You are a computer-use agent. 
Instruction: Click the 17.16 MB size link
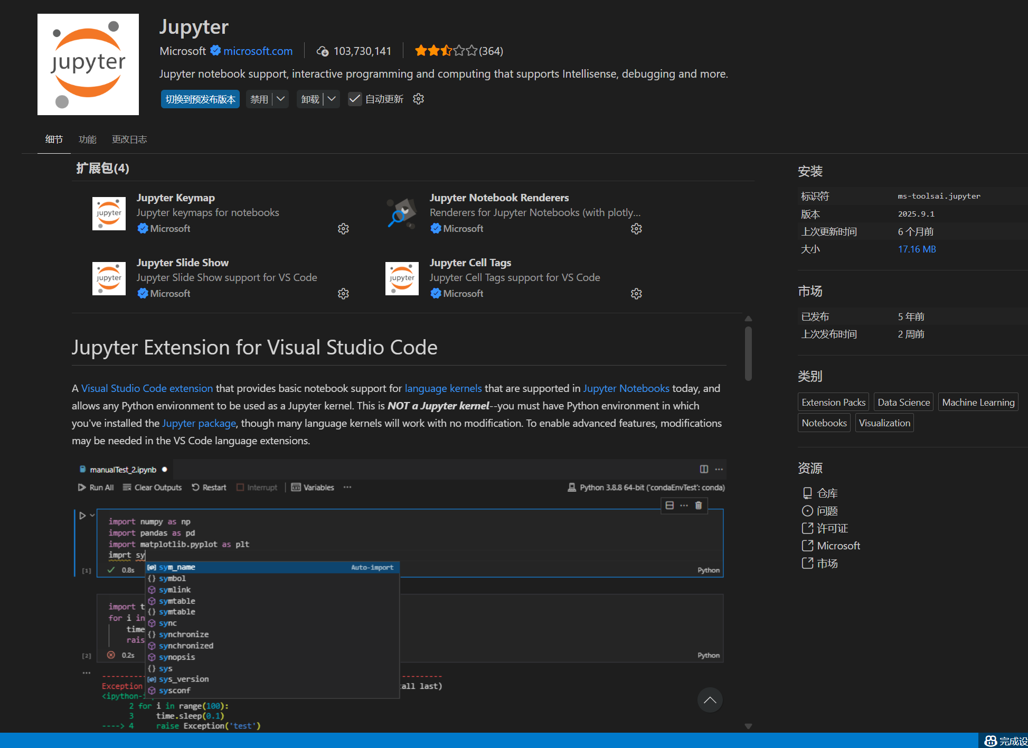pos(917,249)
